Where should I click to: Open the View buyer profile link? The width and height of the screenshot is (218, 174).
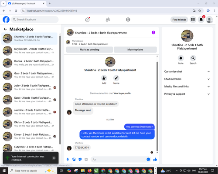click(x=122, y=93)
